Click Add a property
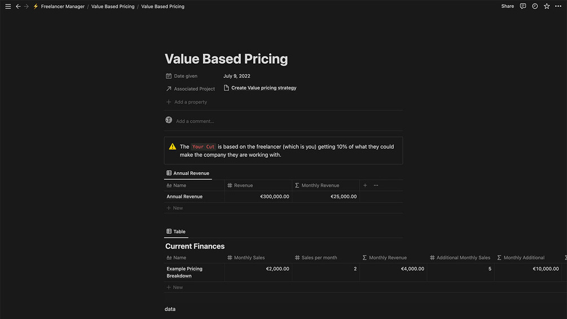Viewport: 567px width, 319px height. click(x=190, y=102)
